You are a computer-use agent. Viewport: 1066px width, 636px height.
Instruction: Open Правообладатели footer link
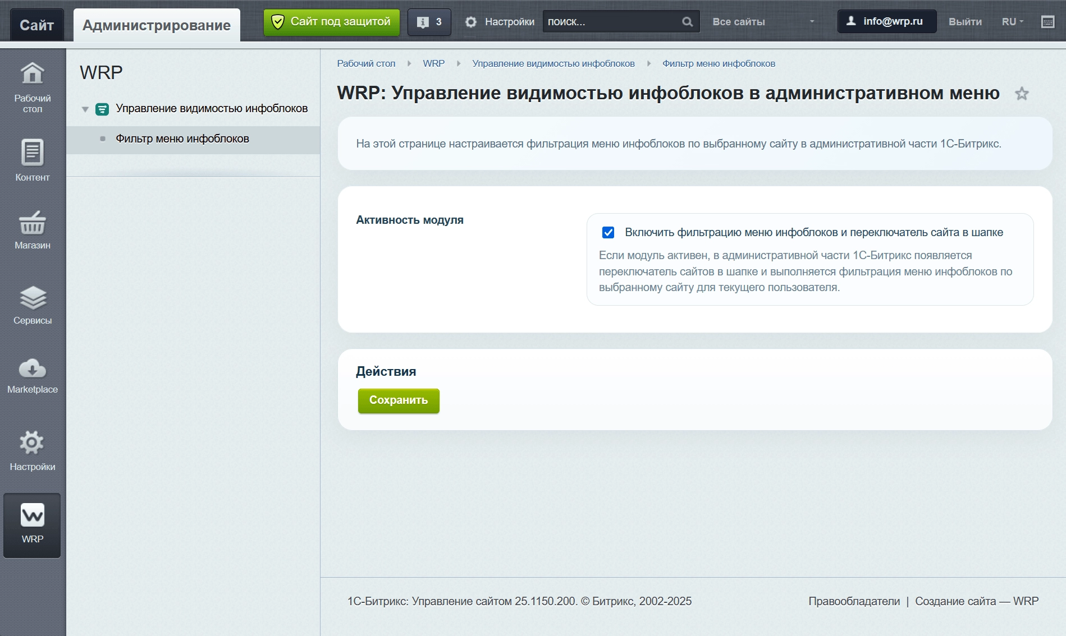(854, 601)
